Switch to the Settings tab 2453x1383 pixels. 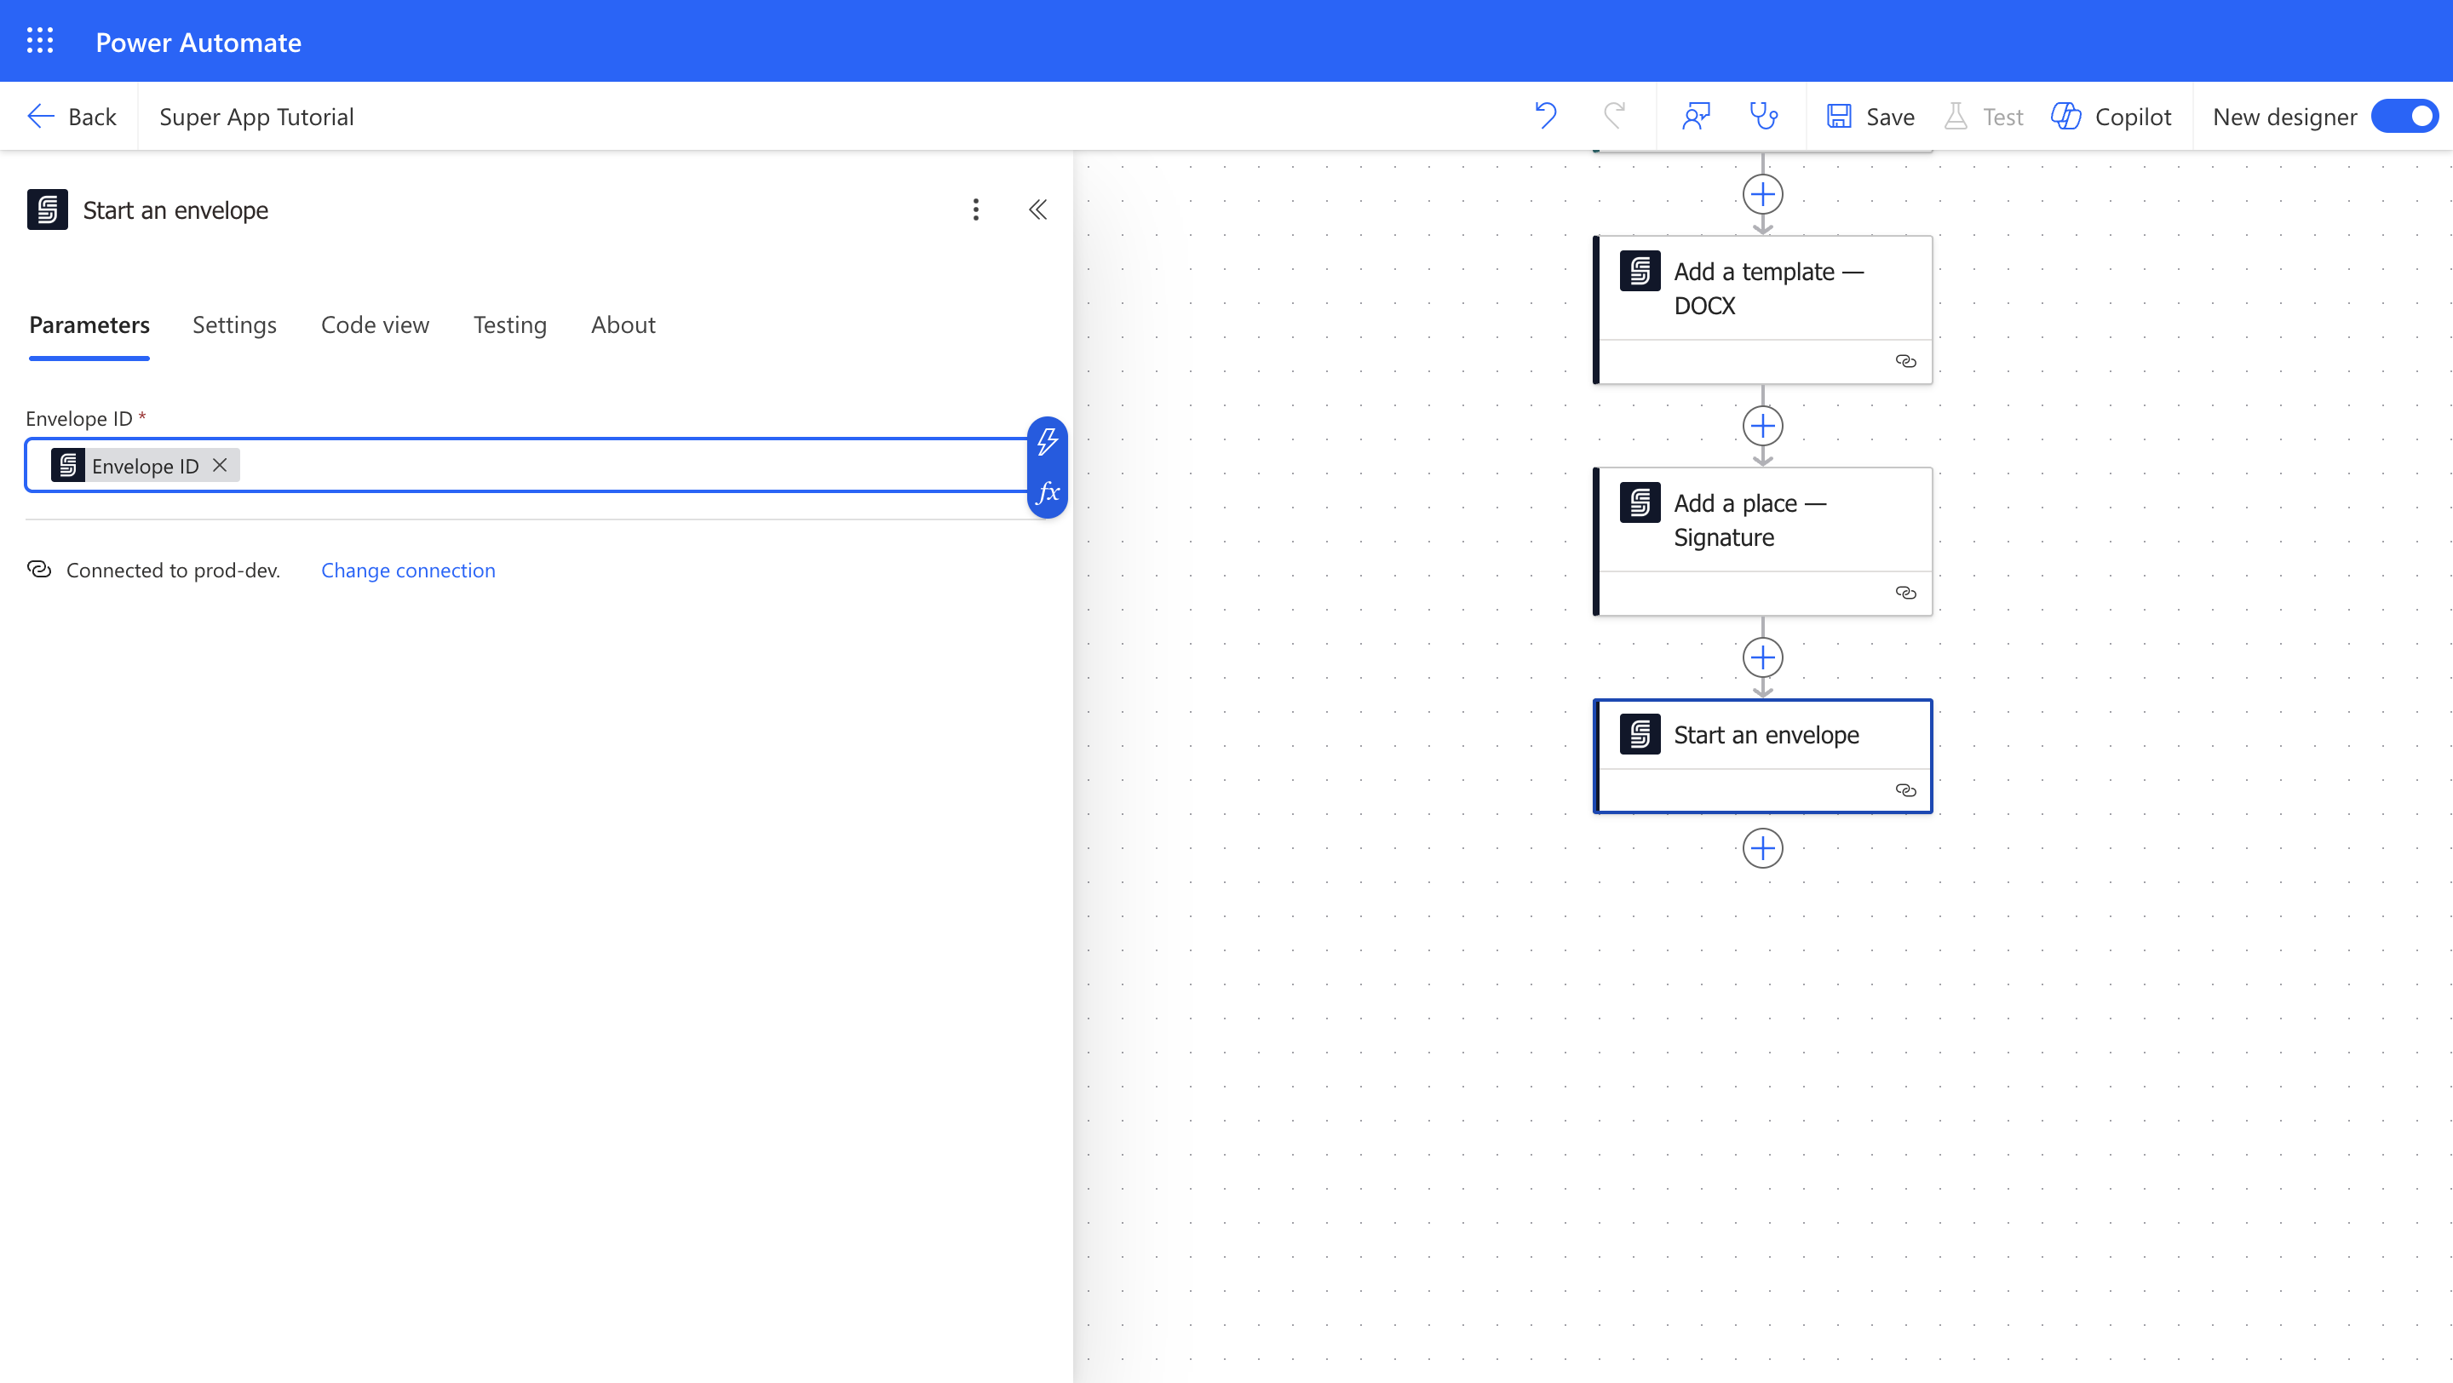(234, 324)
